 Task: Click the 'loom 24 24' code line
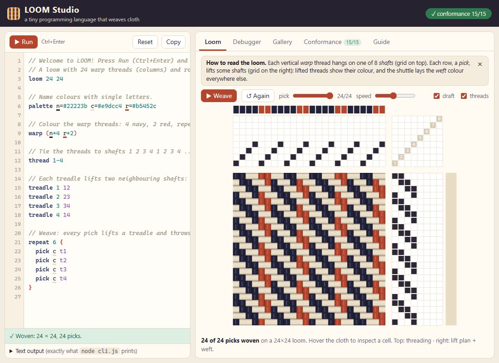point(46,78)
